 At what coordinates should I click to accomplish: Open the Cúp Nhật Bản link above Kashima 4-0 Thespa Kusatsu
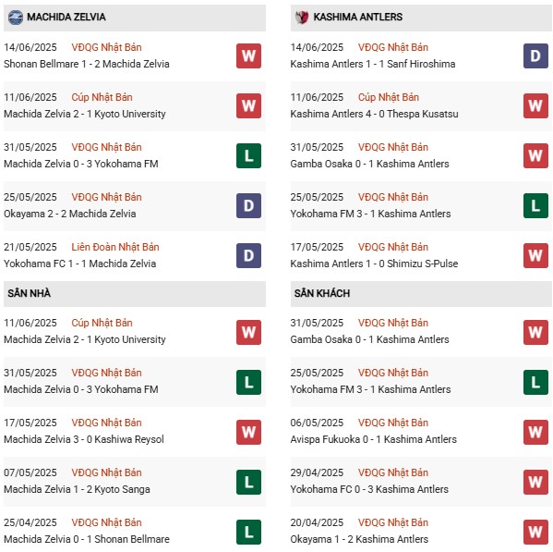pos(389,97)
